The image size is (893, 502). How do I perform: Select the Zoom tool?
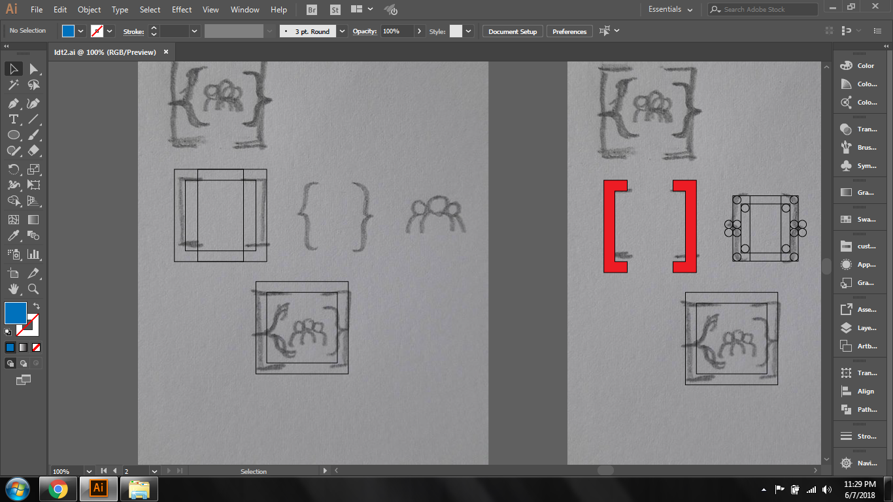[33, 289]
